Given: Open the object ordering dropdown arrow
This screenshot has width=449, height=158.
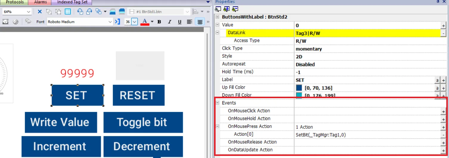Looking at the screenshot, I should click(105, 12).
